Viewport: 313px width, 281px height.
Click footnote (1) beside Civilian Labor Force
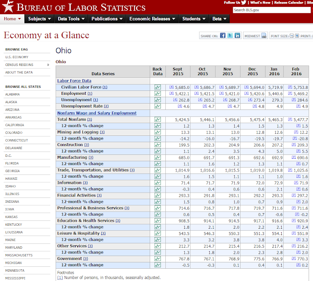105,87
